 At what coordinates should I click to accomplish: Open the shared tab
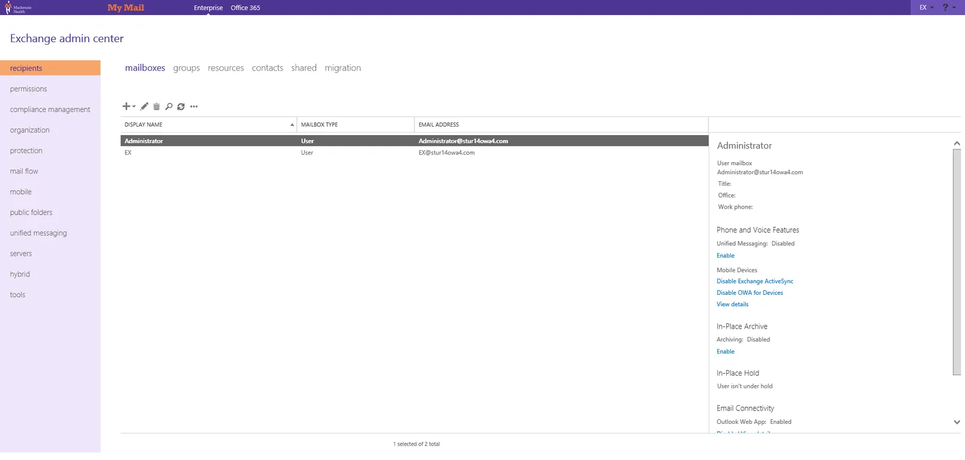coord(303,68)
